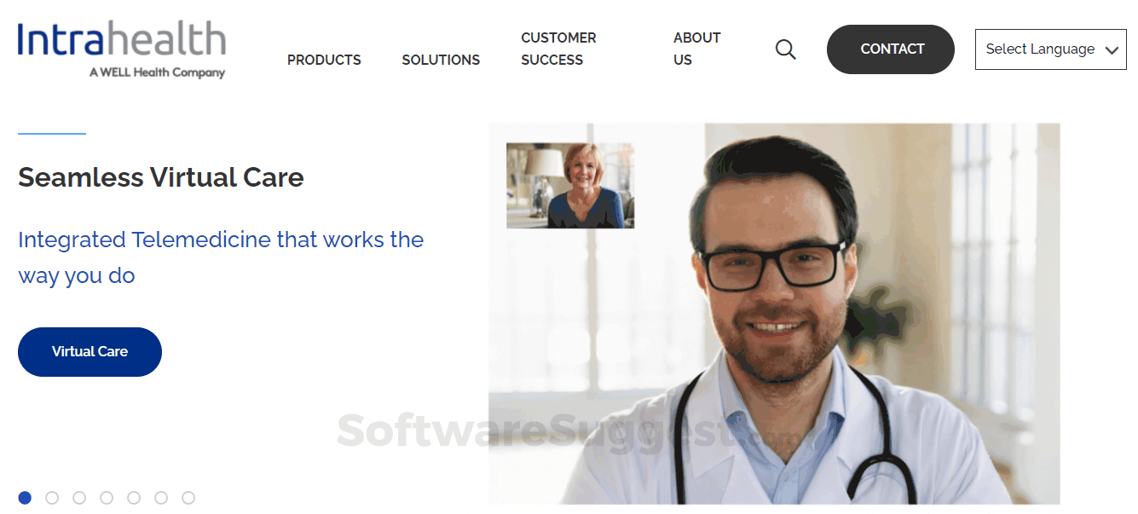This screenshot has height=514, width=1138.
Task: Open search with the magnifier icon
Action: pos(785,49)
